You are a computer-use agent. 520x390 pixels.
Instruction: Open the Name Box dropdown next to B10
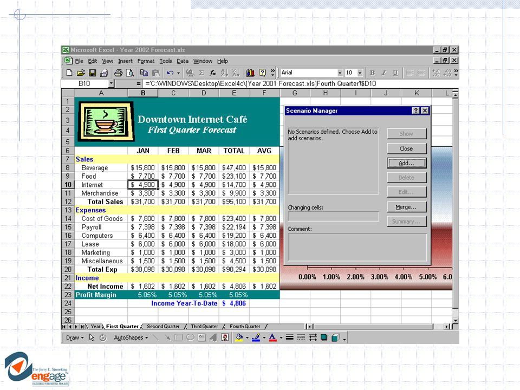click(x=112, y=83)
